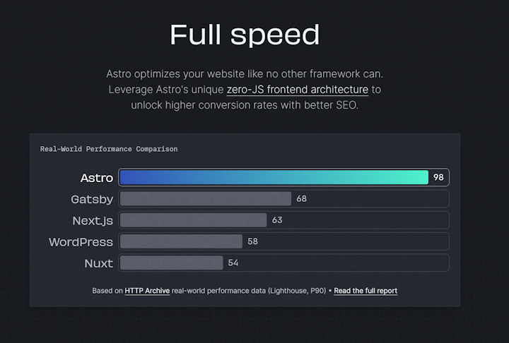Viewport: 509px width, 343px height.
Task: Click the WordPress framework label
Action: pos(81,242)
